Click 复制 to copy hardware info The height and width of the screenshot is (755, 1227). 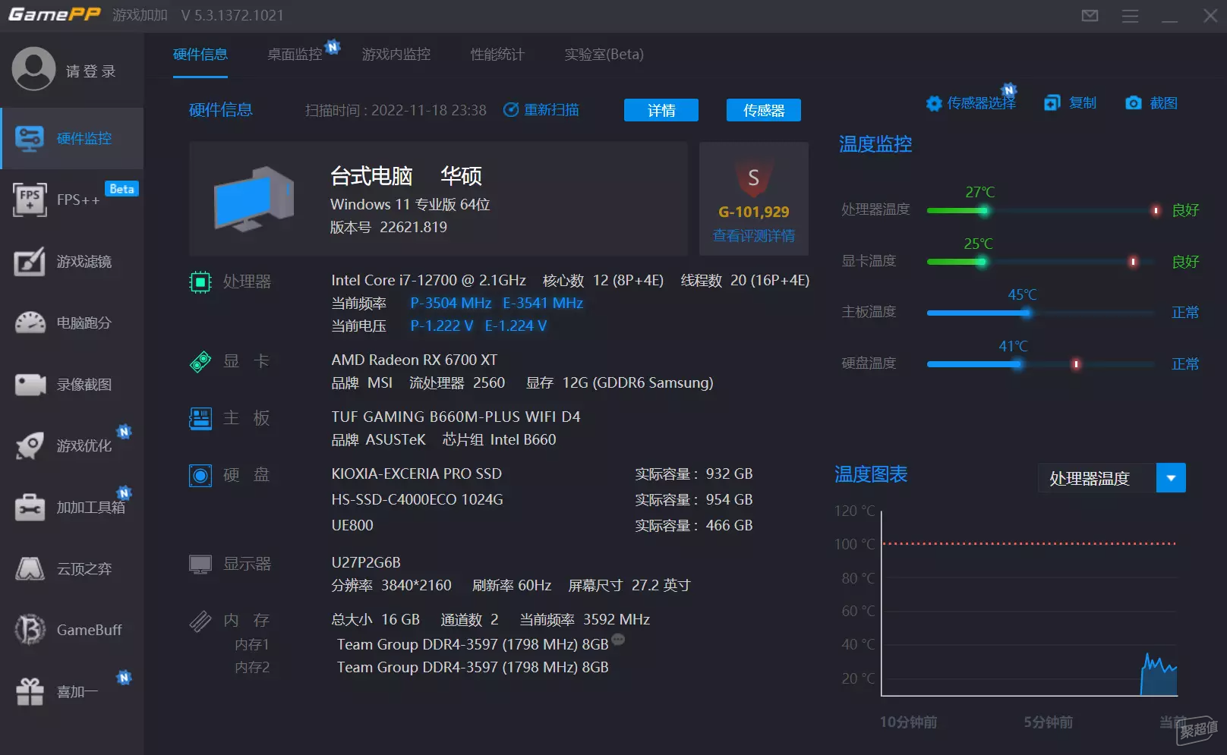pos(1071,103)
